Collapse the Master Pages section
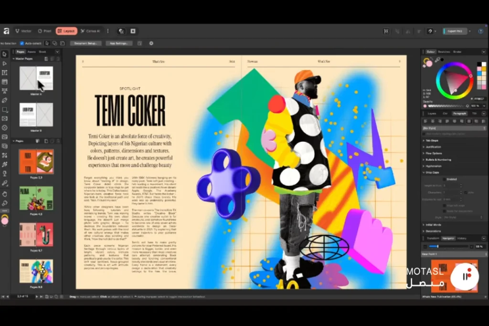 tap(14, 59)
